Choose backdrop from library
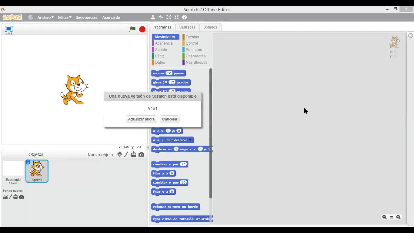The image size is (414, 233). pos(5,197)
